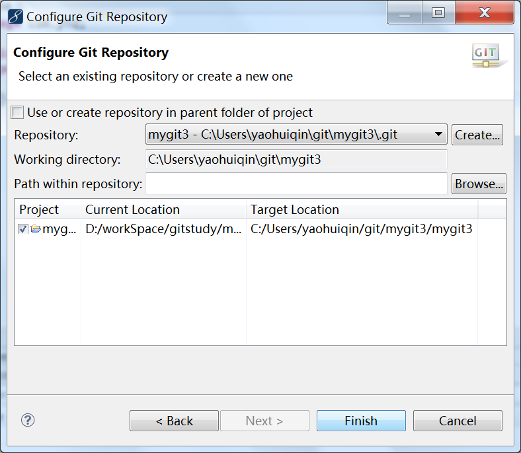Cancel the Configure Git Repository wizard
The width and height of the screenshot is (521, 453).
(x=458, y=421)
